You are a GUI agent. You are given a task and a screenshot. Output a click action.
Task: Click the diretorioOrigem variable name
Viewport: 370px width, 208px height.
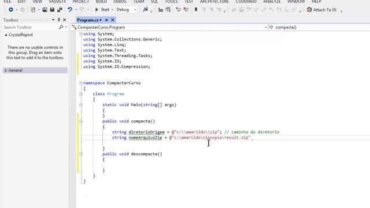click(x=146, y=132)
